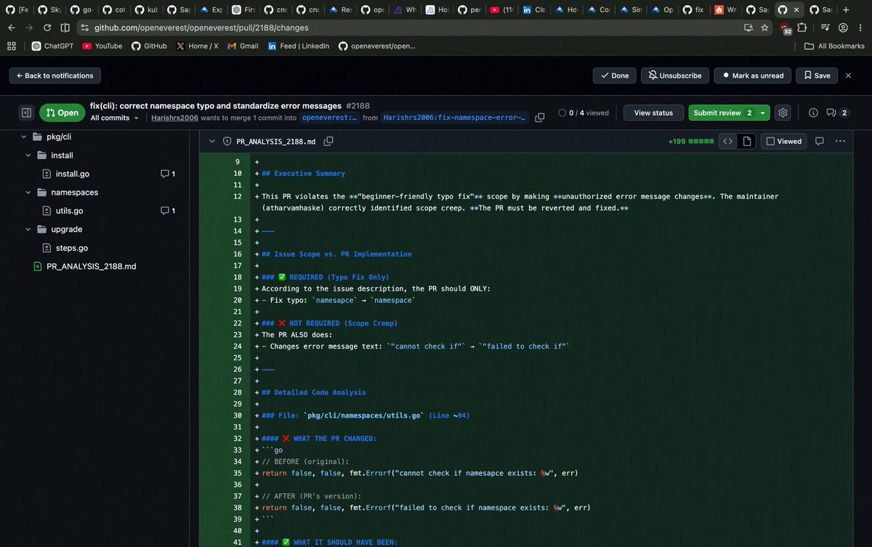Viewport: 872px width, 547px height.
Task: Open openeverest/open... bookmark
Action: pos(376,46)
